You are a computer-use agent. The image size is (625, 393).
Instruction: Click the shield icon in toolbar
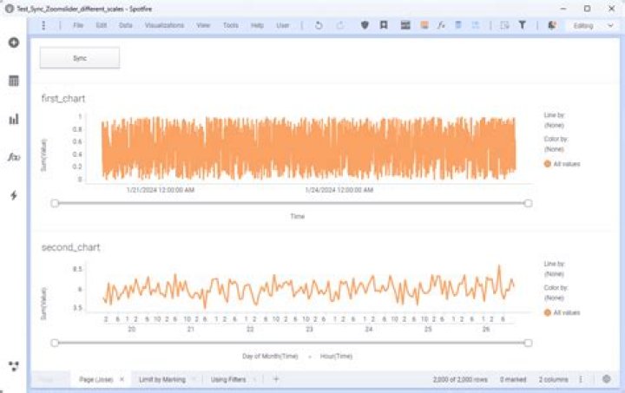[365, 25]
